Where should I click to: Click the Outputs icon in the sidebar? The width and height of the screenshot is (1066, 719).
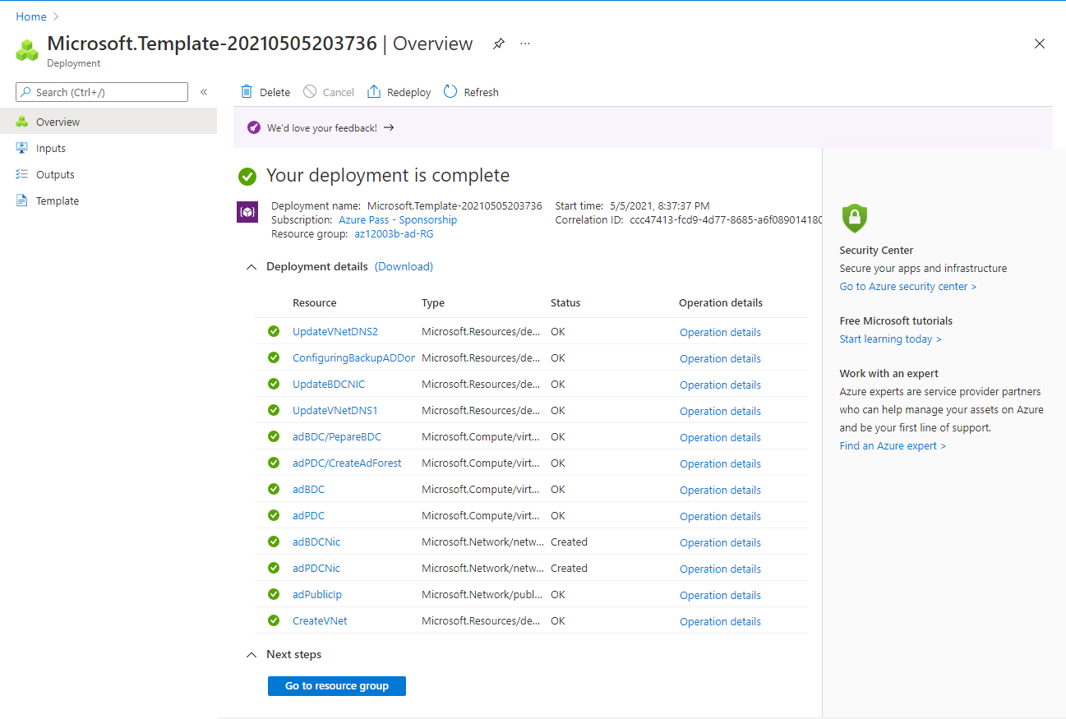point(24,174)
